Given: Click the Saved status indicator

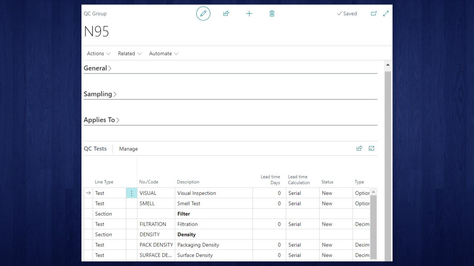Looking at the screenshot, I should coord(347,14).
